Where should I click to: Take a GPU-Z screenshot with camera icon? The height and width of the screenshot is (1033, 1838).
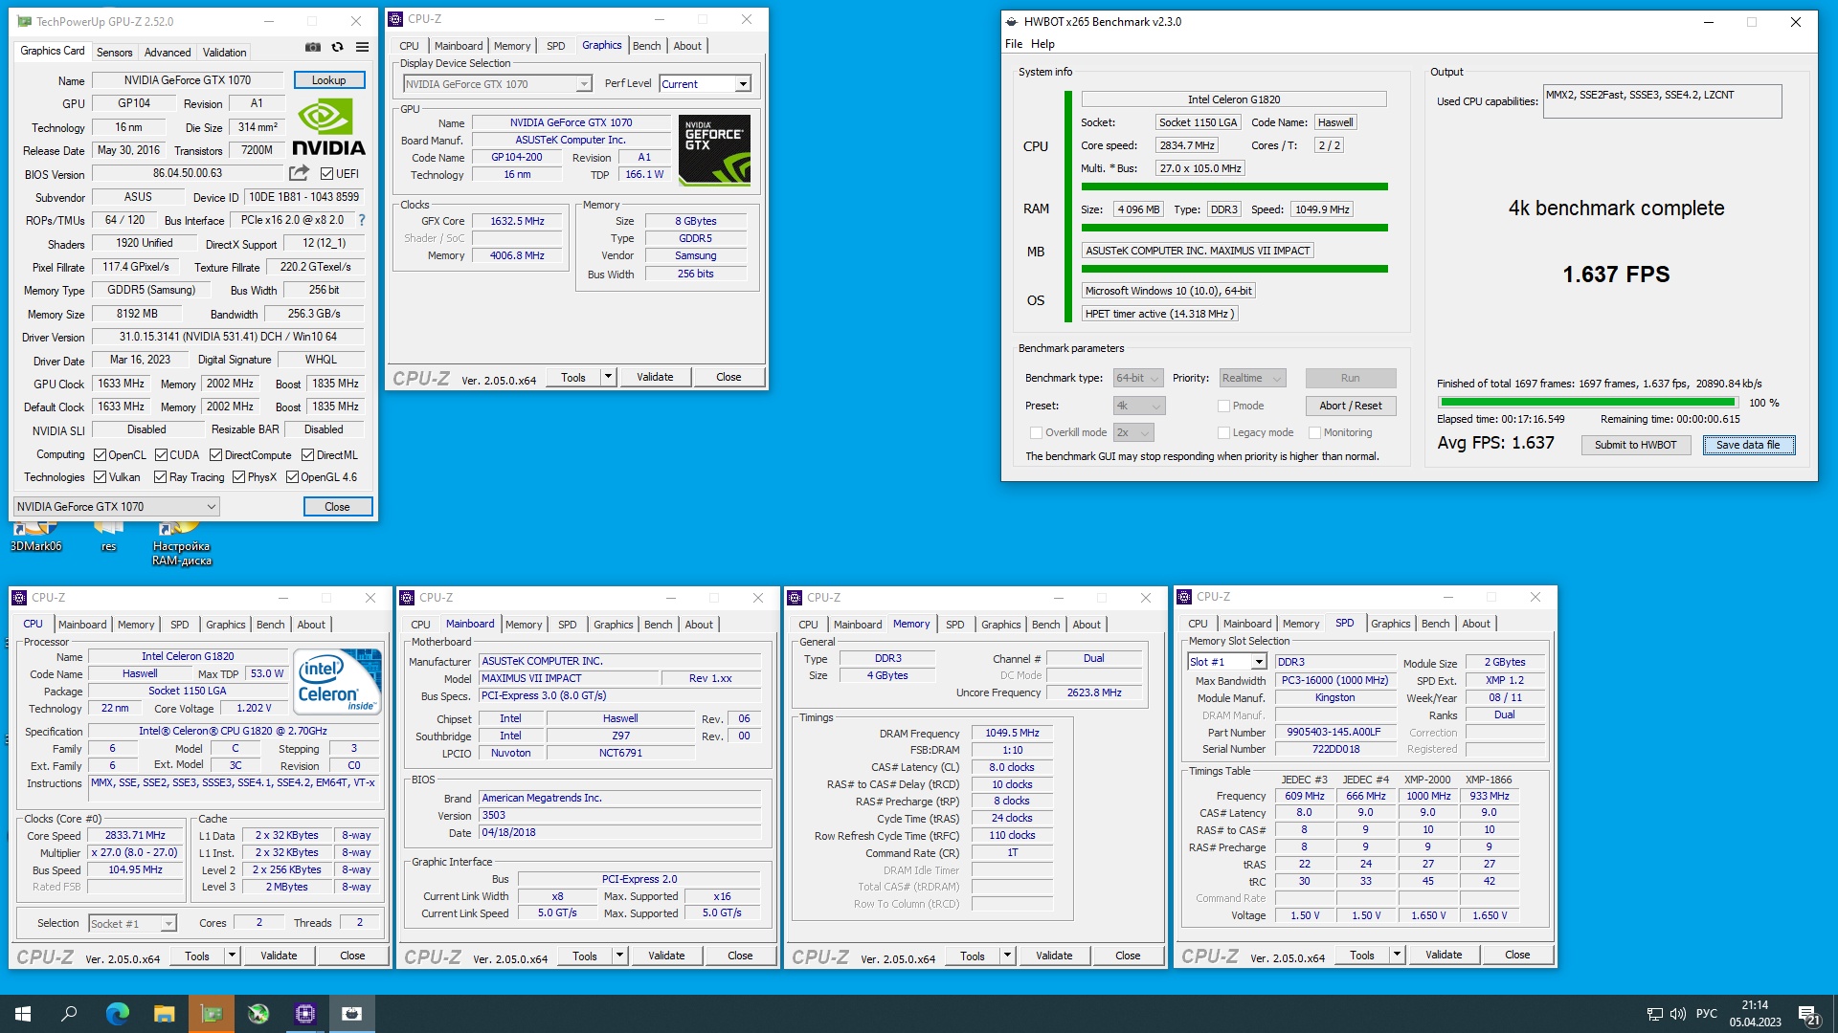pos(312,47)
